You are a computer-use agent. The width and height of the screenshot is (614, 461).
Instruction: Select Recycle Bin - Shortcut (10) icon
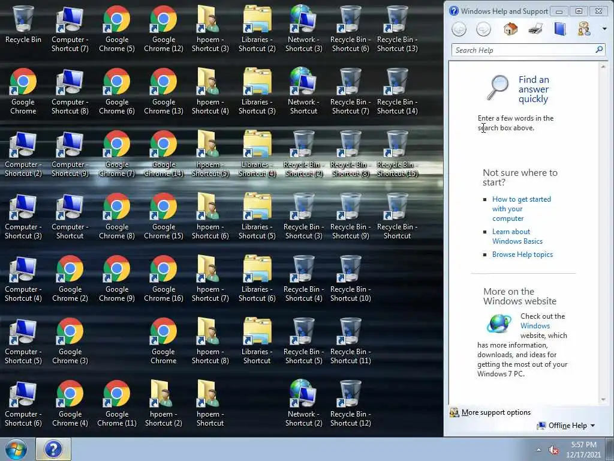(x=350, y=279)
